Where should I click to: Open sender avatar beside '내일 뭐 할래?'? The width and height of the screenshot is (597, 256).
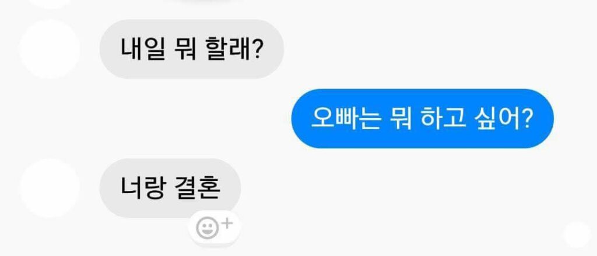[x=50, y=49]
